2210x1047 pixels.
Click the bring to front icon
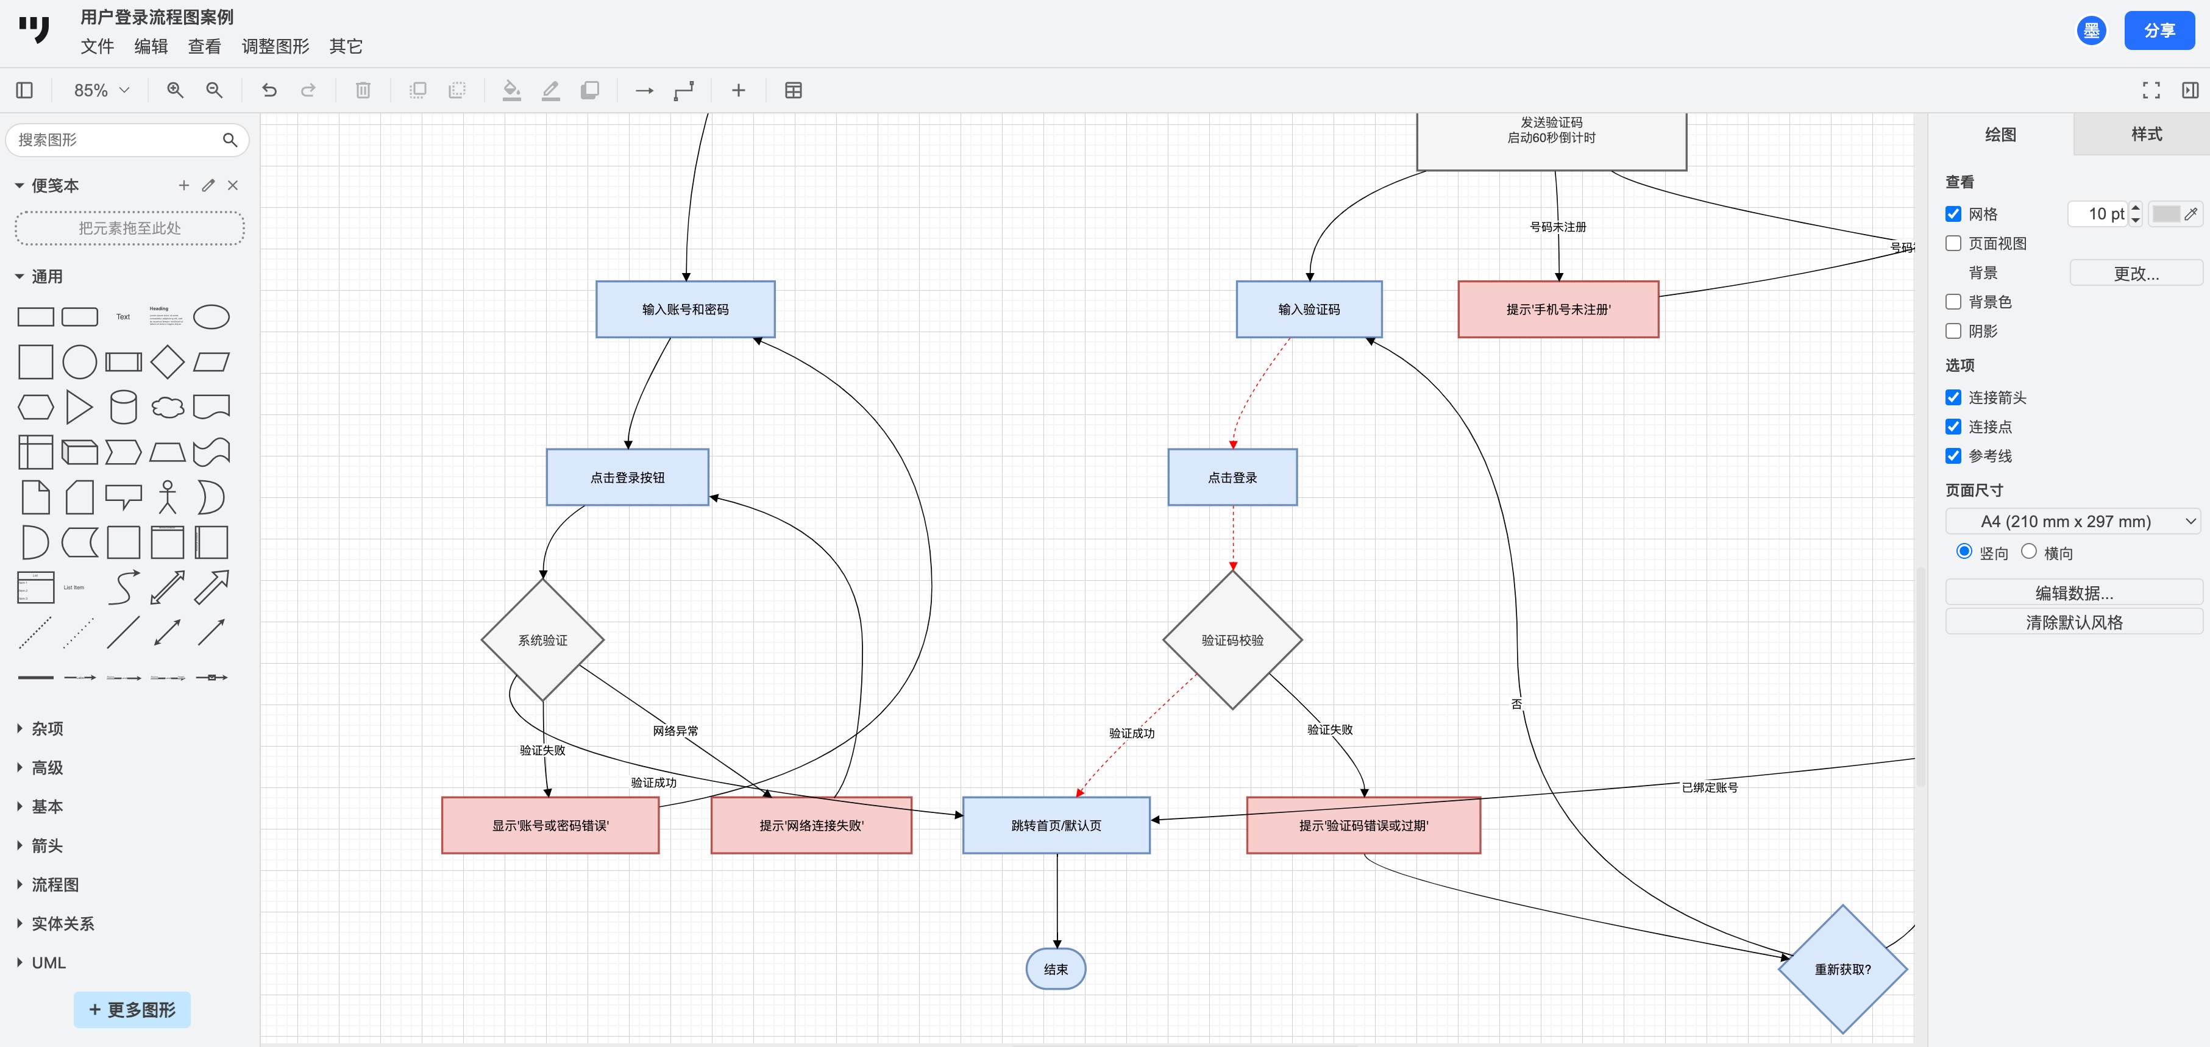(x=418, y=90)
